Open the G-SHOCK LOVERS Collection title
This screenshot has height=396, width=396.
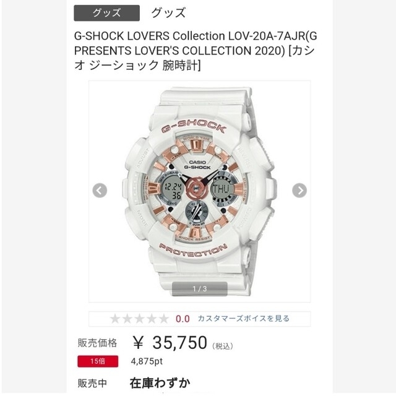196,51
